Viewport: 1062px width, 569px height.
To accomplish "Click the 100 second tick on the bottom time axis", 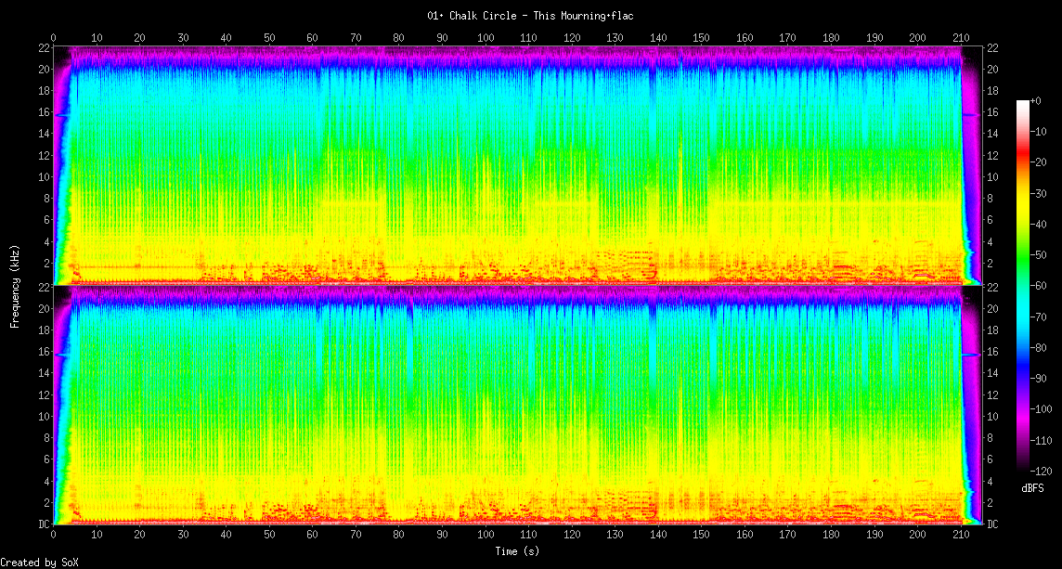I will 485,536.
